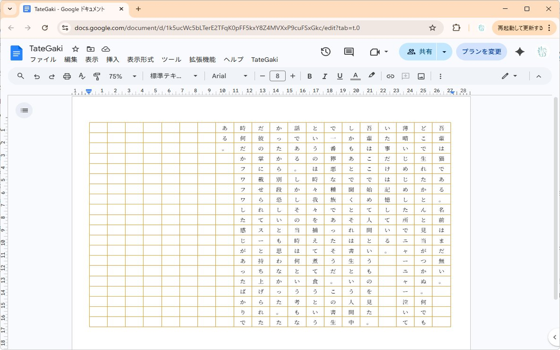Insert a link
This screenshot has width=560, height=350.
(x=390, y=76)
